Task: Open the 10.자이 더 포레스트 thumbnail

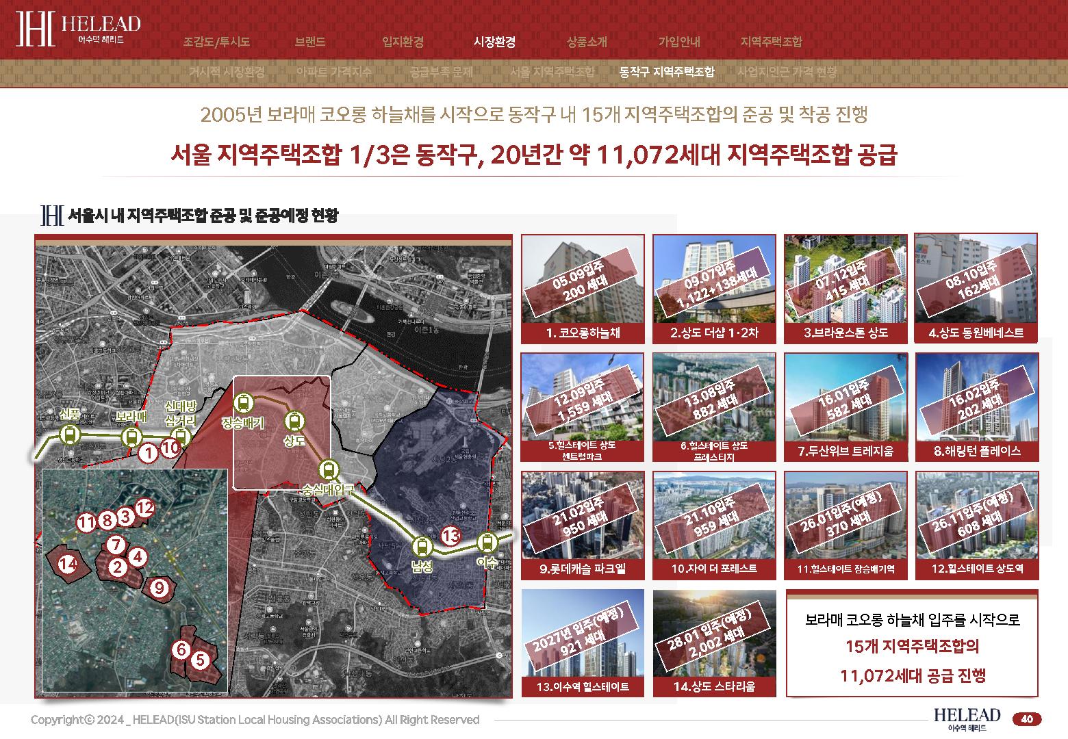Action: point(714,525)
